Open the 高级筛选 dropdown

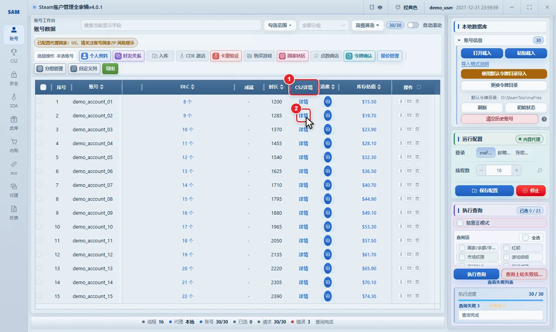click(368, 25)
